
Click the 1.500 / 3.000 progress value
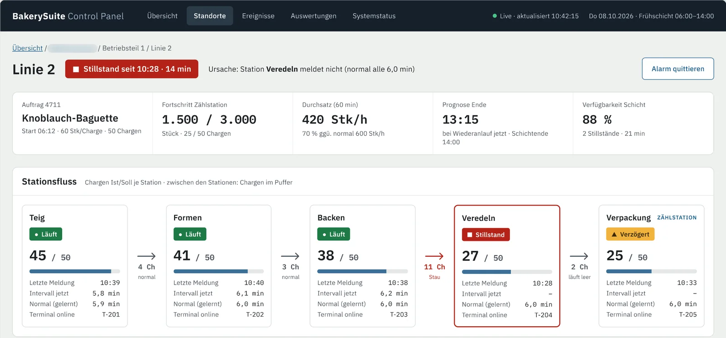[x=209, y=120]
